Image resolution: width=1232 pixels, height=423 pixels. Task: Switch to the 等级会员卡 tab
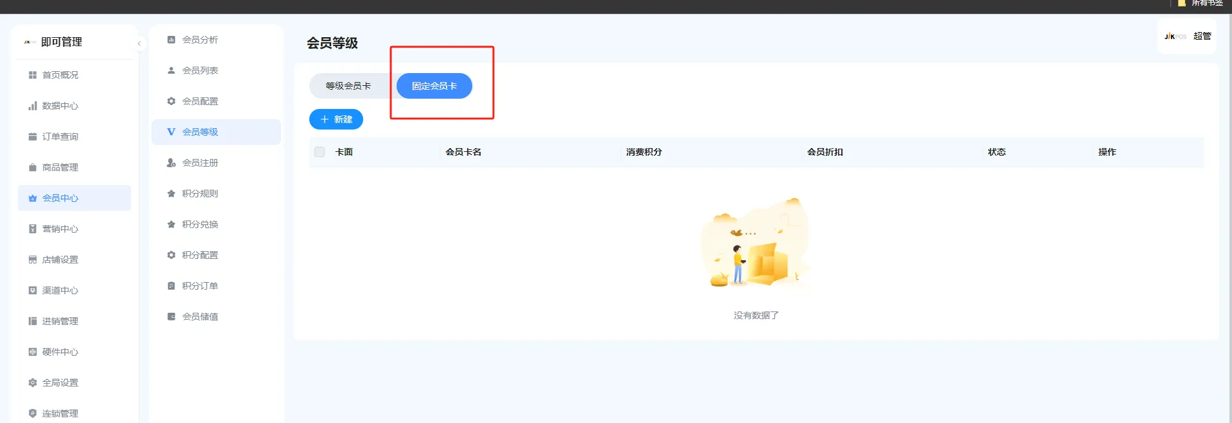click(x=348, y=86)
